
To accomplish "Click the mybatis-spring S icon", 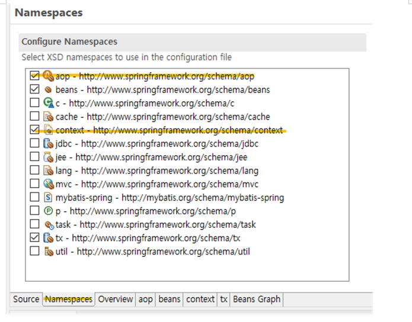I will 48,197.
